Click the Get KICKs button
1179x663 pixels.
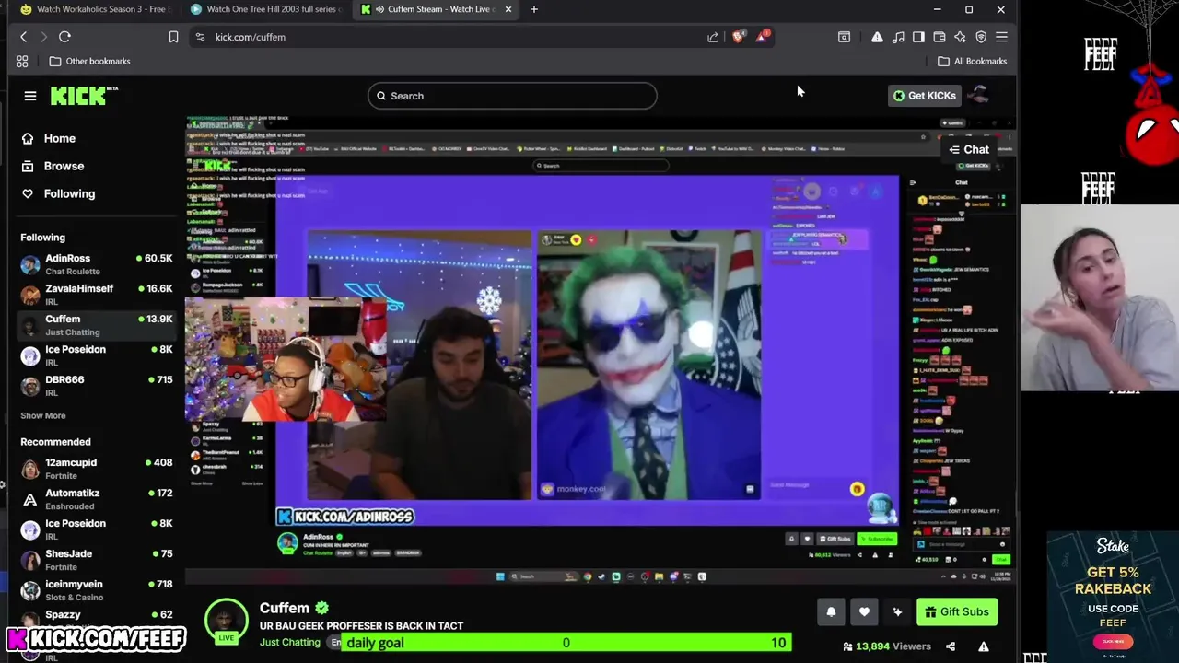(924, 96)
